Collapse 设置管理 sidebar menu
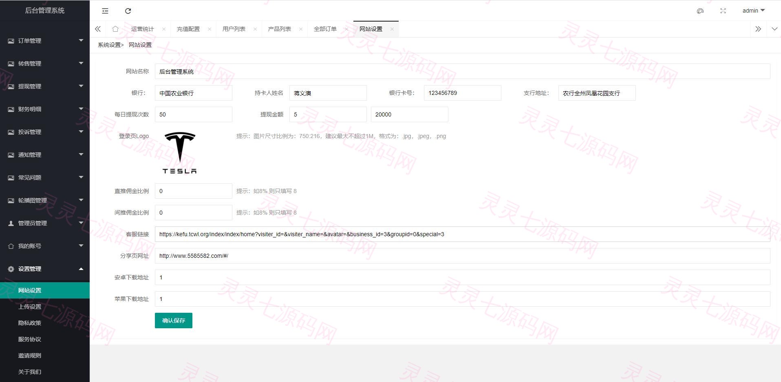Viewport: 781px width, 382px height. click(x=45, y=269)
